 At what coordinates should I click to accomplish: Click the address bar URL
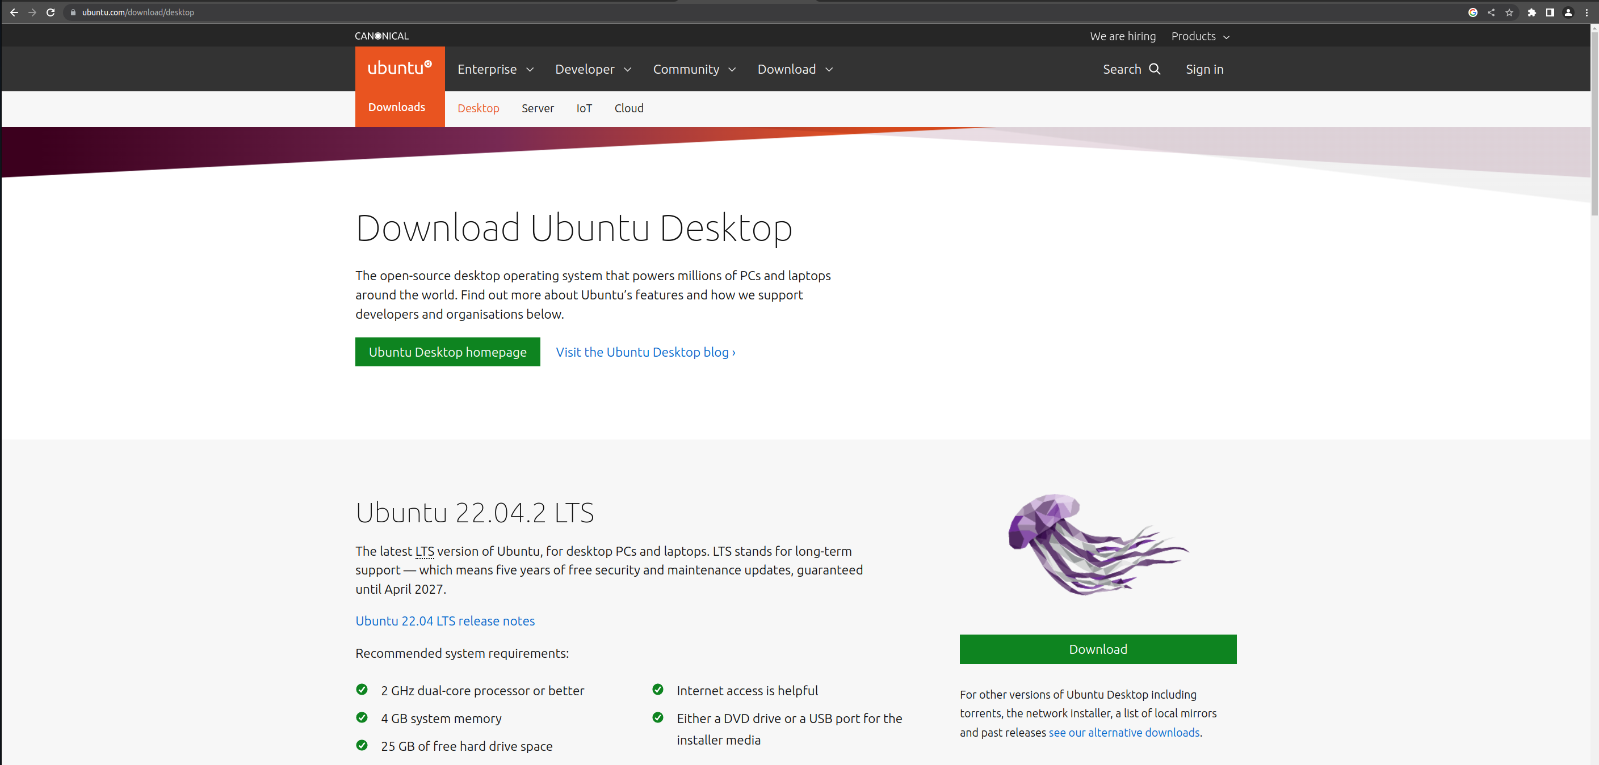point(138,12)
